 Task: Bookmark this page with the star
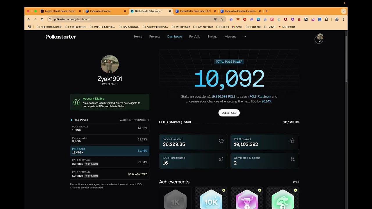pos(222,19)
